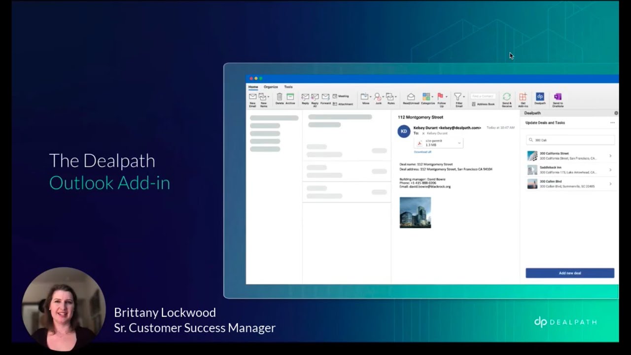Open the Update Deals and Tasks more menu

coord(612,123)
